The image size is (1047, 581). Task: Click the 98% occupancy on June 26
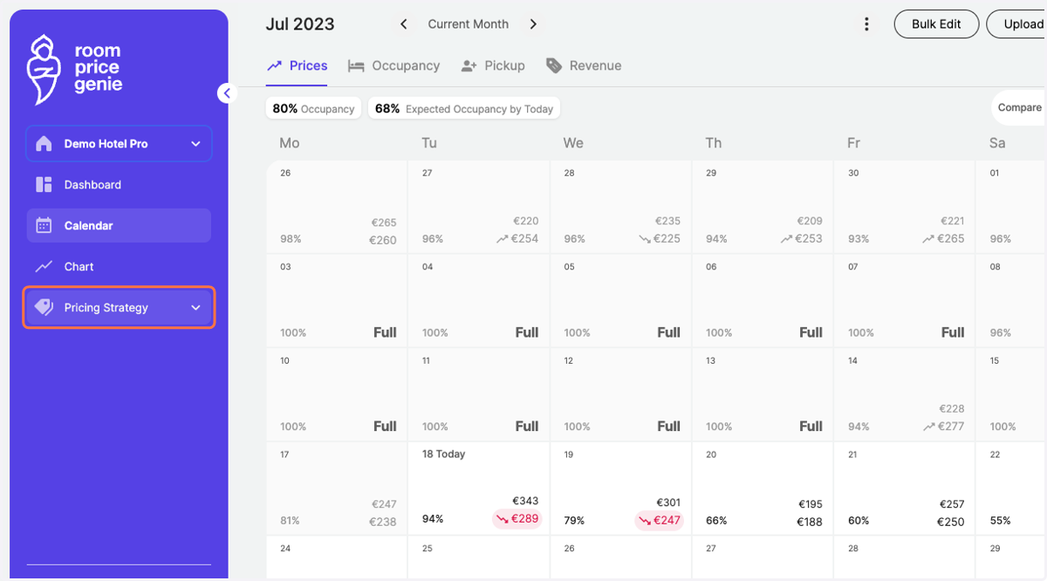coord(291,239)
